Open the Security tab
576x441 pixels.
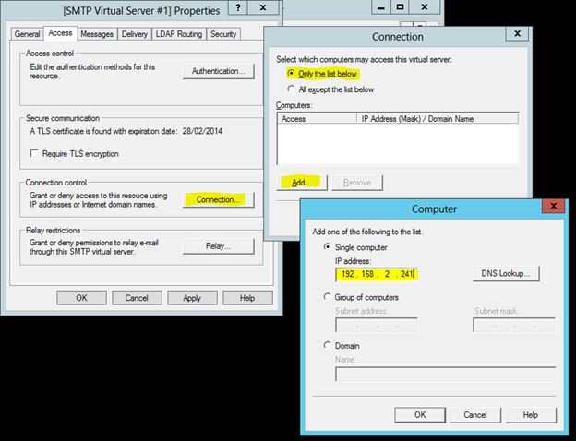(223, 34)
